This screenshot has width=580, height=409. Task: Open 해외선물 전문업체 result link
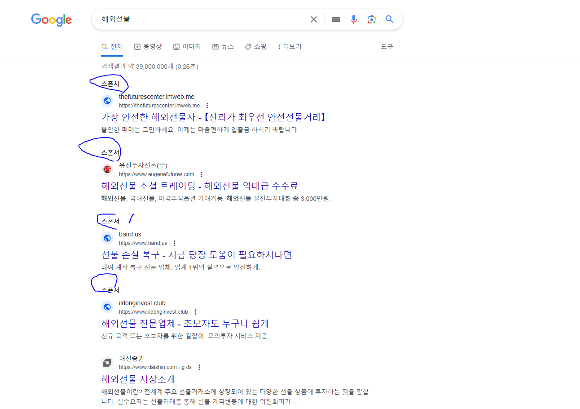point(185,324)
